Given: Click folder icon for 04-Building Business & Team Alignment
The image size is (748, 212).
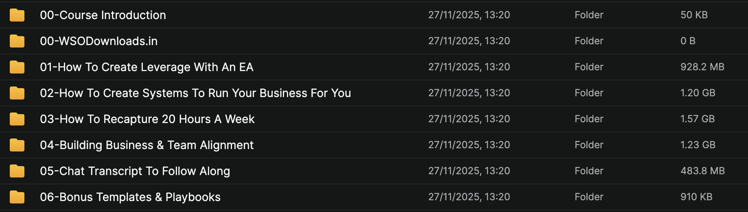Looking at the screenshot, I should pyautogui.click(x=17, y=145).
